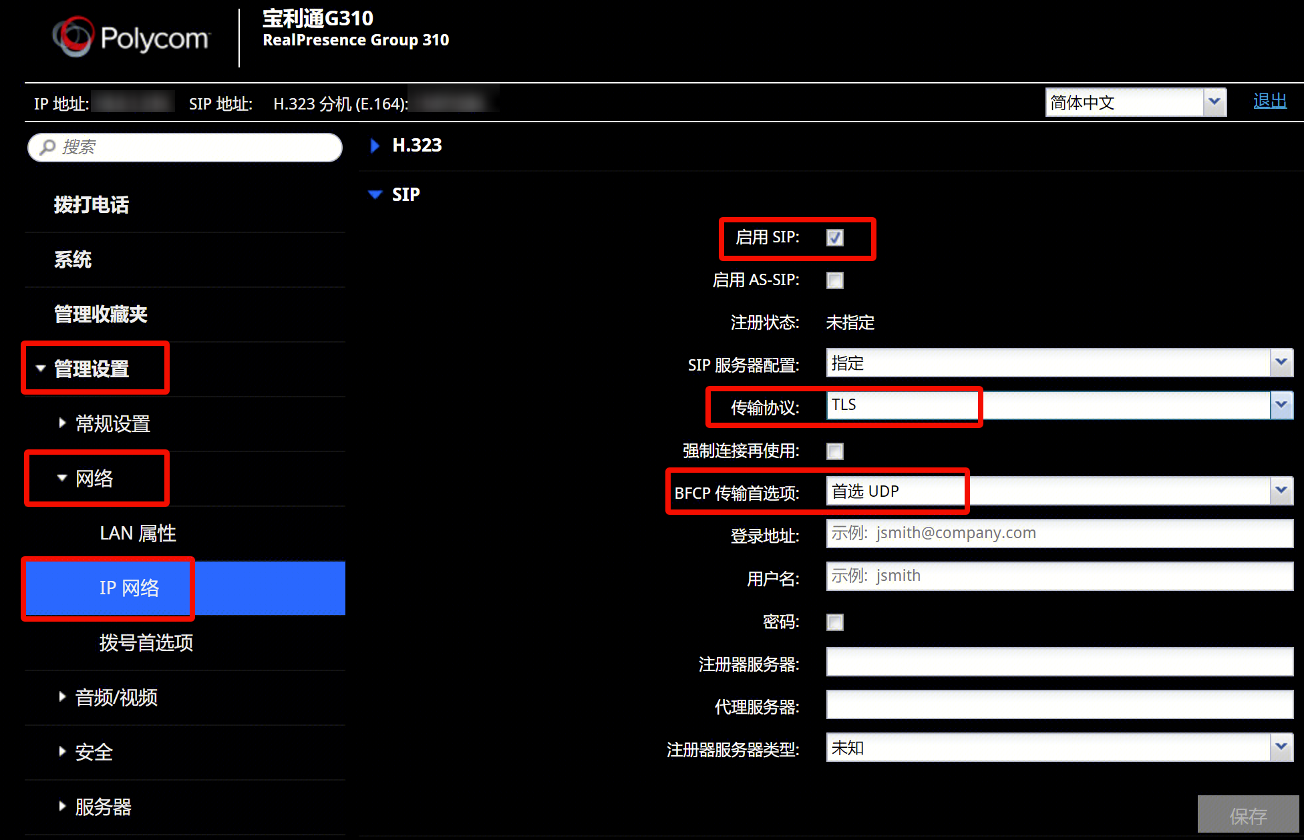Expand 音频/视频 submenu

[x=116, y=698]
